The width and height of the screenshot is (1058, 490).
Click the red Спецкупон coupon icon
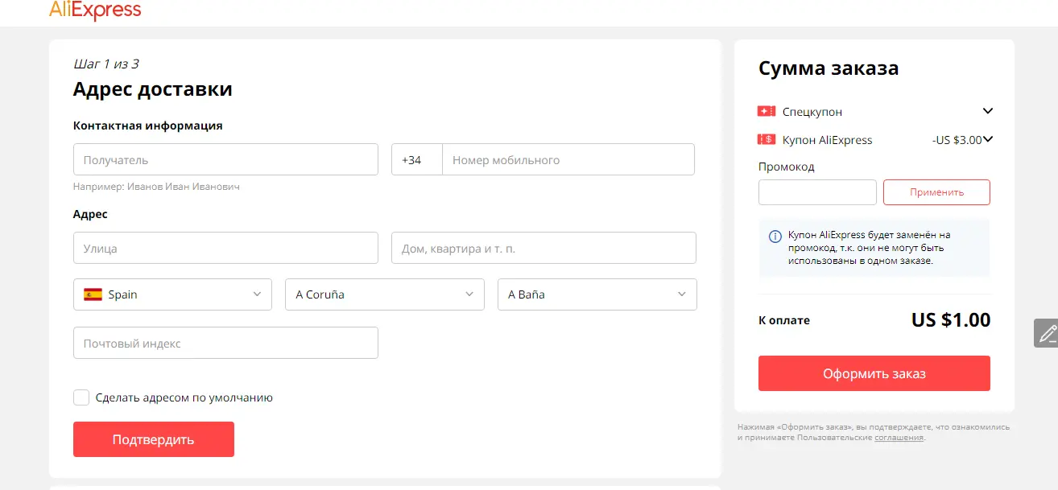click(766, 111)
